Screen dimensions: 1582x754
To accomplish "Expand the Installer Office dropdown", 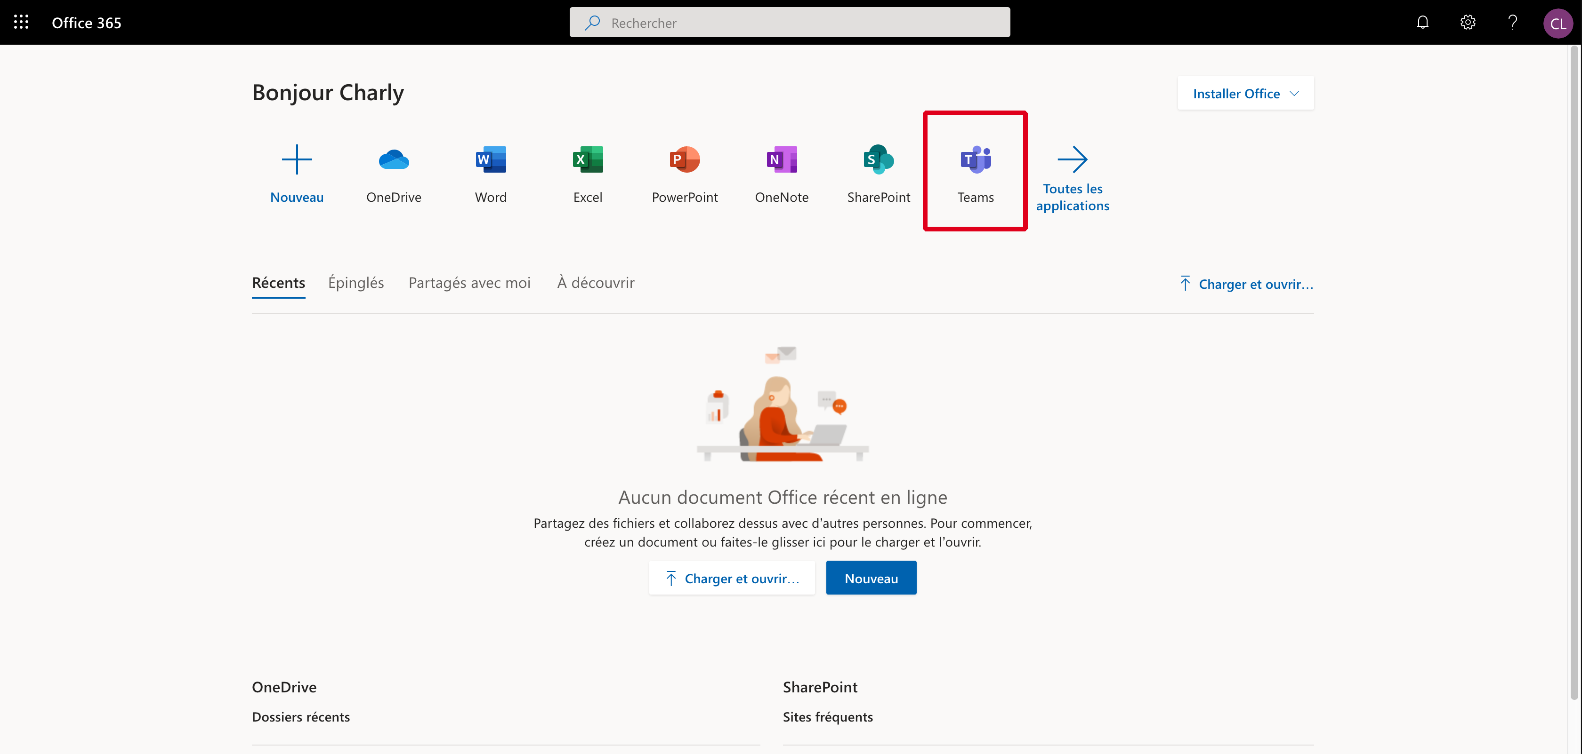I will (1245, 93).
